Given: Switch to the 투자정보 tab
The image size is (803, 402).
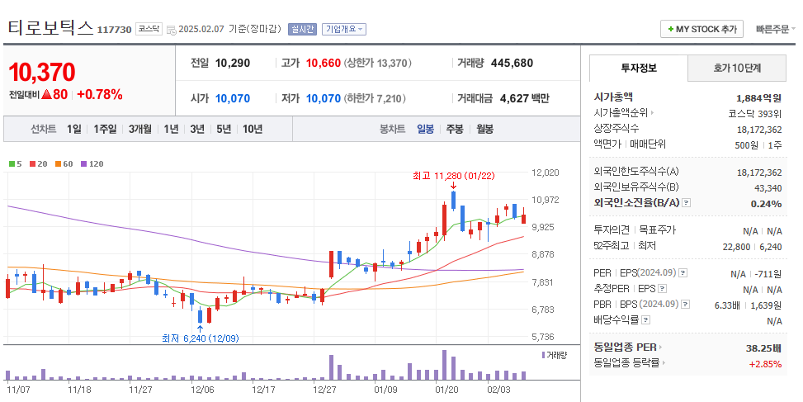Looking at the screenshot, I should (638, 68).
